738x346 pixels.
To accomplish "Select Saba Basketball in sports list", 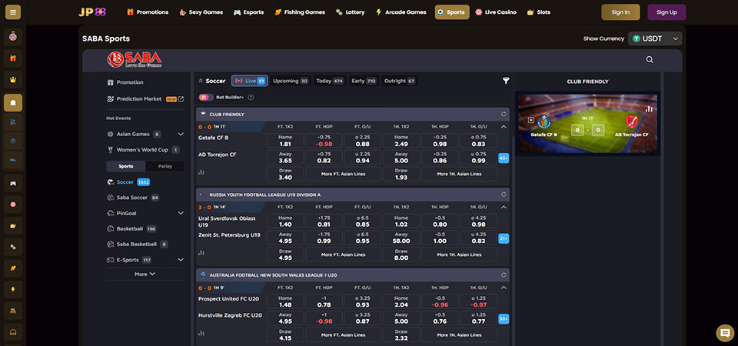I will point(137,245).
